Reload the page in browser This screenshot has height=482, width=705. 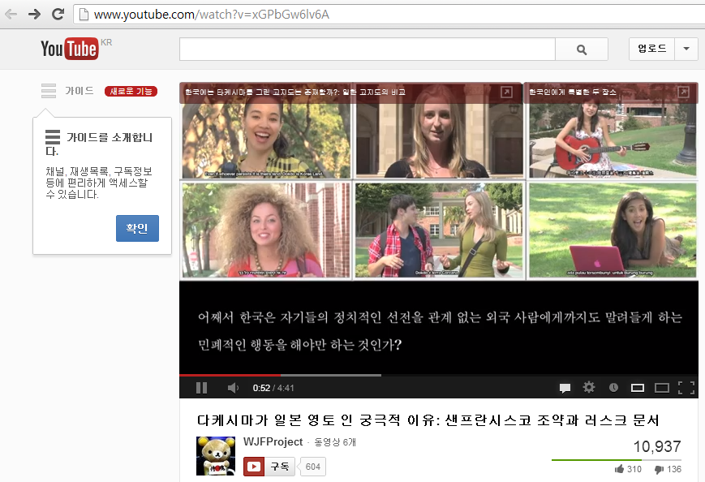58,14
